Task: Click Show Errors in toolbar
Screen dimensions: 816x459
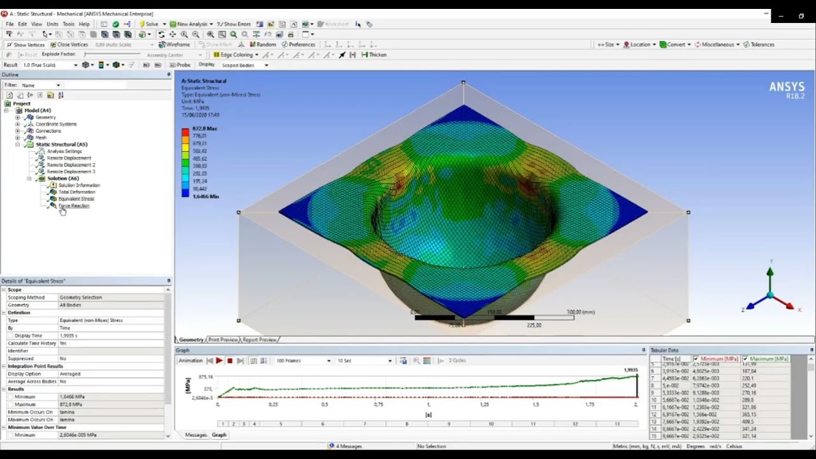Action: (x=234, y=24)
